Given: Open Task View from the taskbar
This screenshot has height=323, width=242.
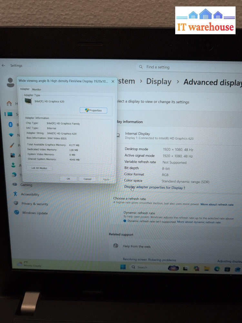Looking at the screenshot, I should (186, 268).
